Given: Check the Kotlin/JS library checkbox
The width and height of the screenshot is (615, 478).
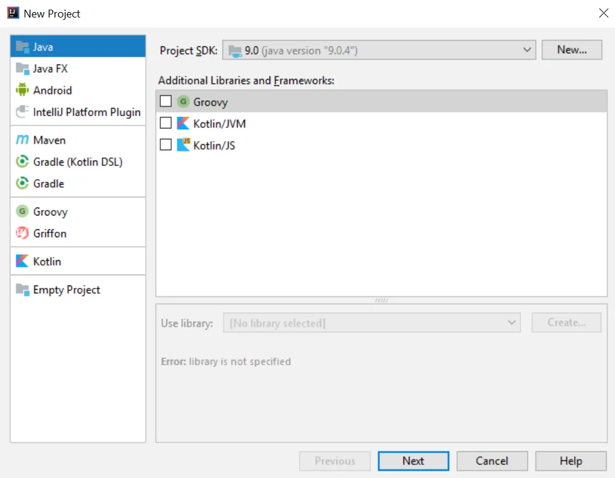Looking at the screenshot, I should (166, 145).
